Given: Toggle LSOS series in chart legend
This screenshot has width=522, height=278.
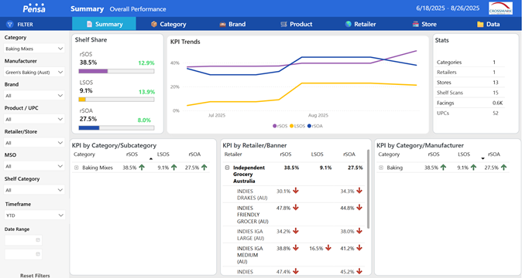Looking at the screenshot, I should [297, 126].
